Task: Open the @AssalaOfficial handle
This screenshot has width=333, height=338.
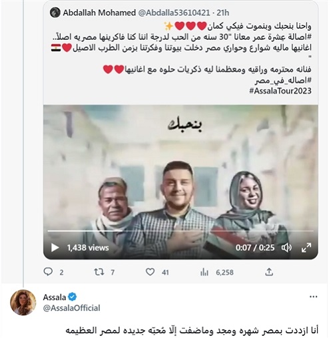Action: (71, 308)
